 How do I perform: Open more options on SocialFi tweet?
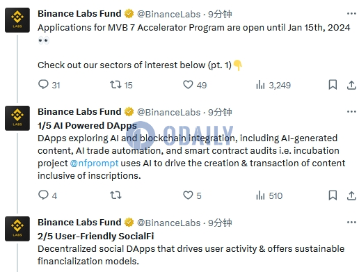pyautogui.click(x=351, y=223)
